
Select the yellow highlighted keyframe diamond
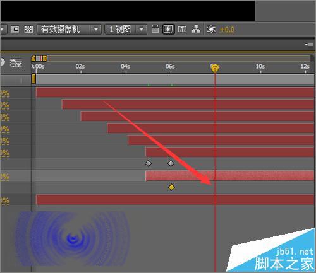(171, 187)
